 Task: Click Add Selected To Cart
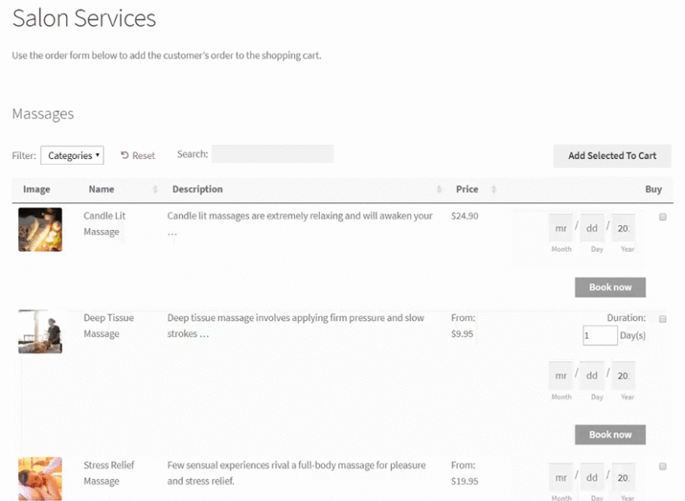611,156
